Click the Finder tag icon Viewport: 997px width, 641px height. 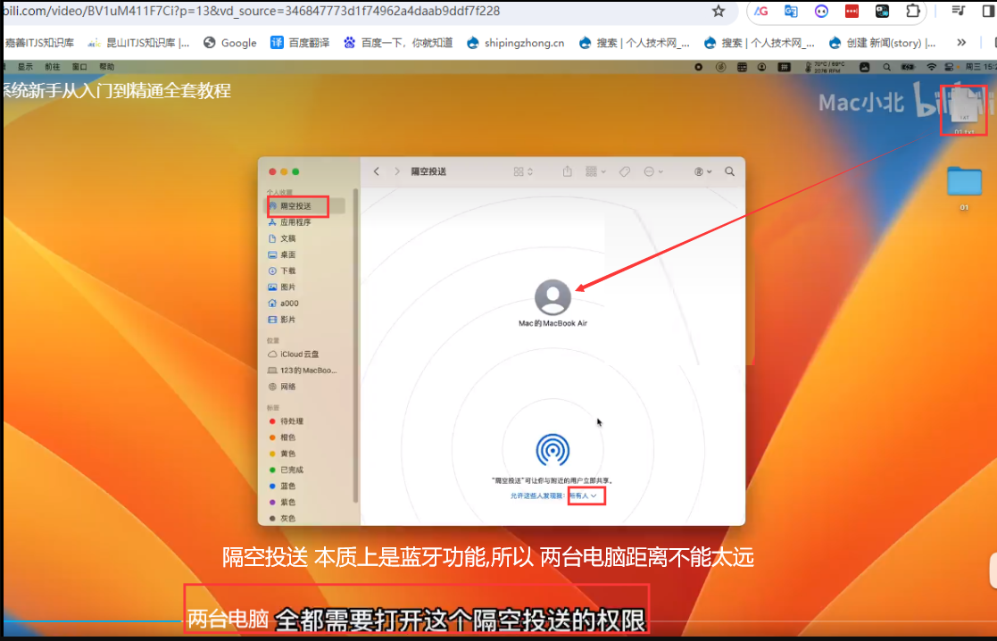[x=625, y=171]
